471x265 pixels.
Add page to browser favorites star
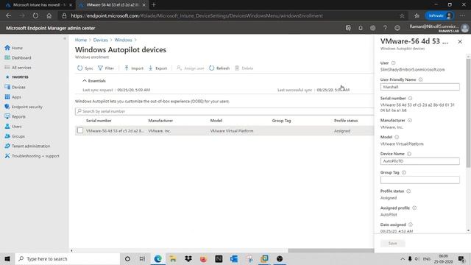(x=402, y=15)
